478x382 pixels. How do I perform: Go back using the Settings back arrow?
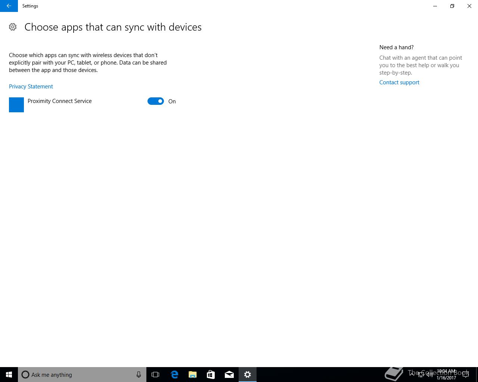click(9, 6)
